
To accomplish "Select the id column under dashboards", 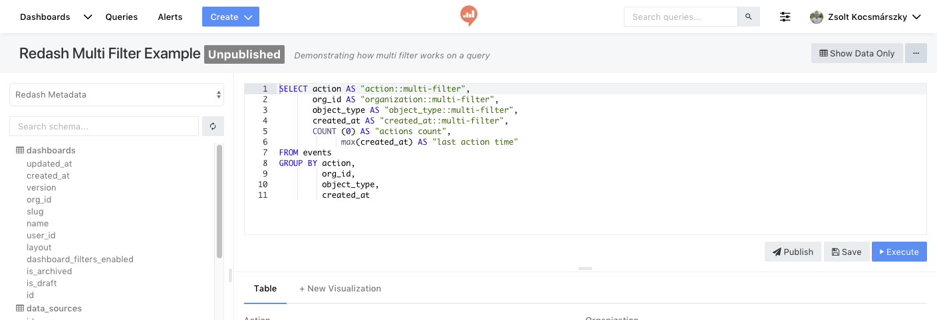I will point(30,295).
